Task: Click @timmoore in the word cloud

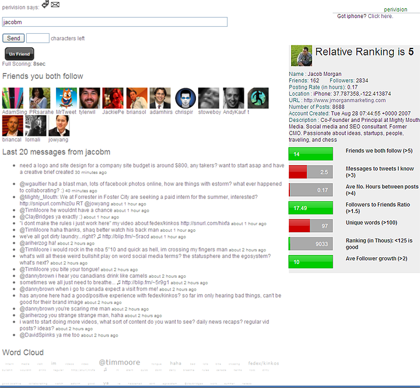Action: click(x=120, y=362)
